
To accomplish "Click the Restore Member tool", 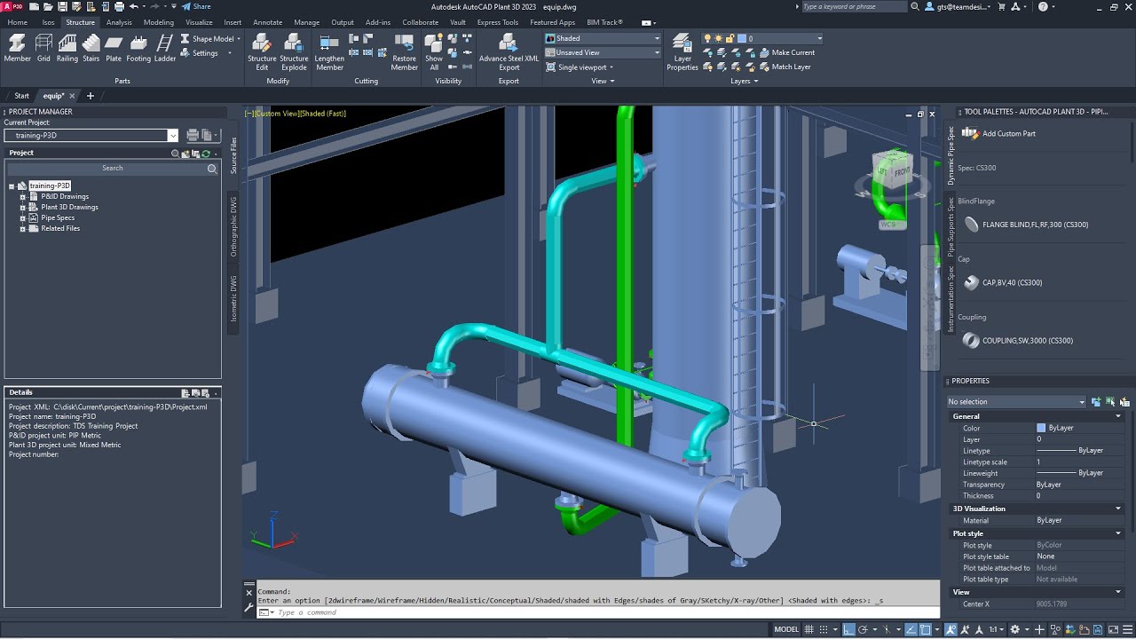I will pos(404,51).
